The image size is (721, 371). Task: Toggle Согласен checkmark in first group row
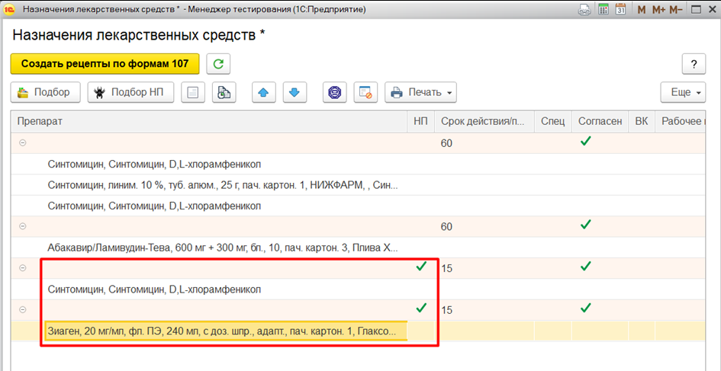(585, 142)
